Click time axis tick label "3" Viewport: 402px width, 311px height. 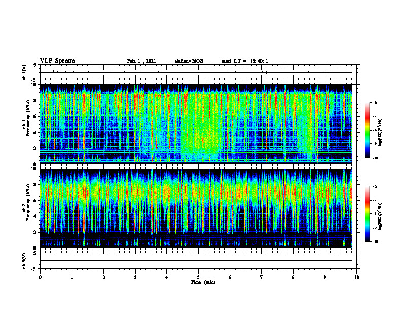click(x=135, y=277)
